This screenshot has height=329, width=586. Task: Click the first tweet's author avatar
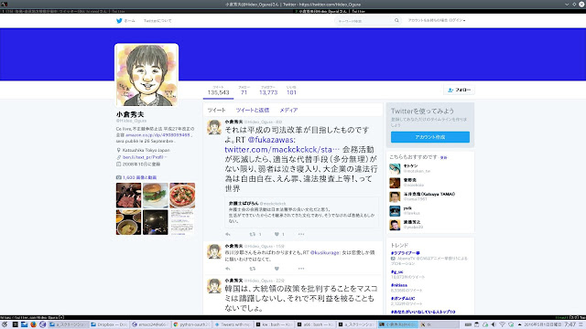(214, 127)
